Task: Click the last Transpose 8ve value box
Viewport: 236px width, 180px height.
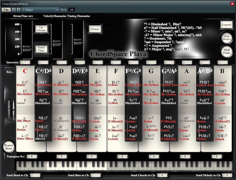Action: (217, 157)
